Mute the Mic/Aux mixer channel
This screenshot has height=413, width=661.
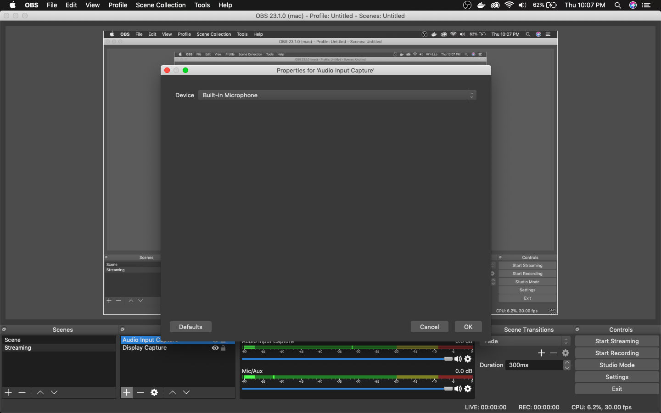pyautogui.click(x=458, y=389)
